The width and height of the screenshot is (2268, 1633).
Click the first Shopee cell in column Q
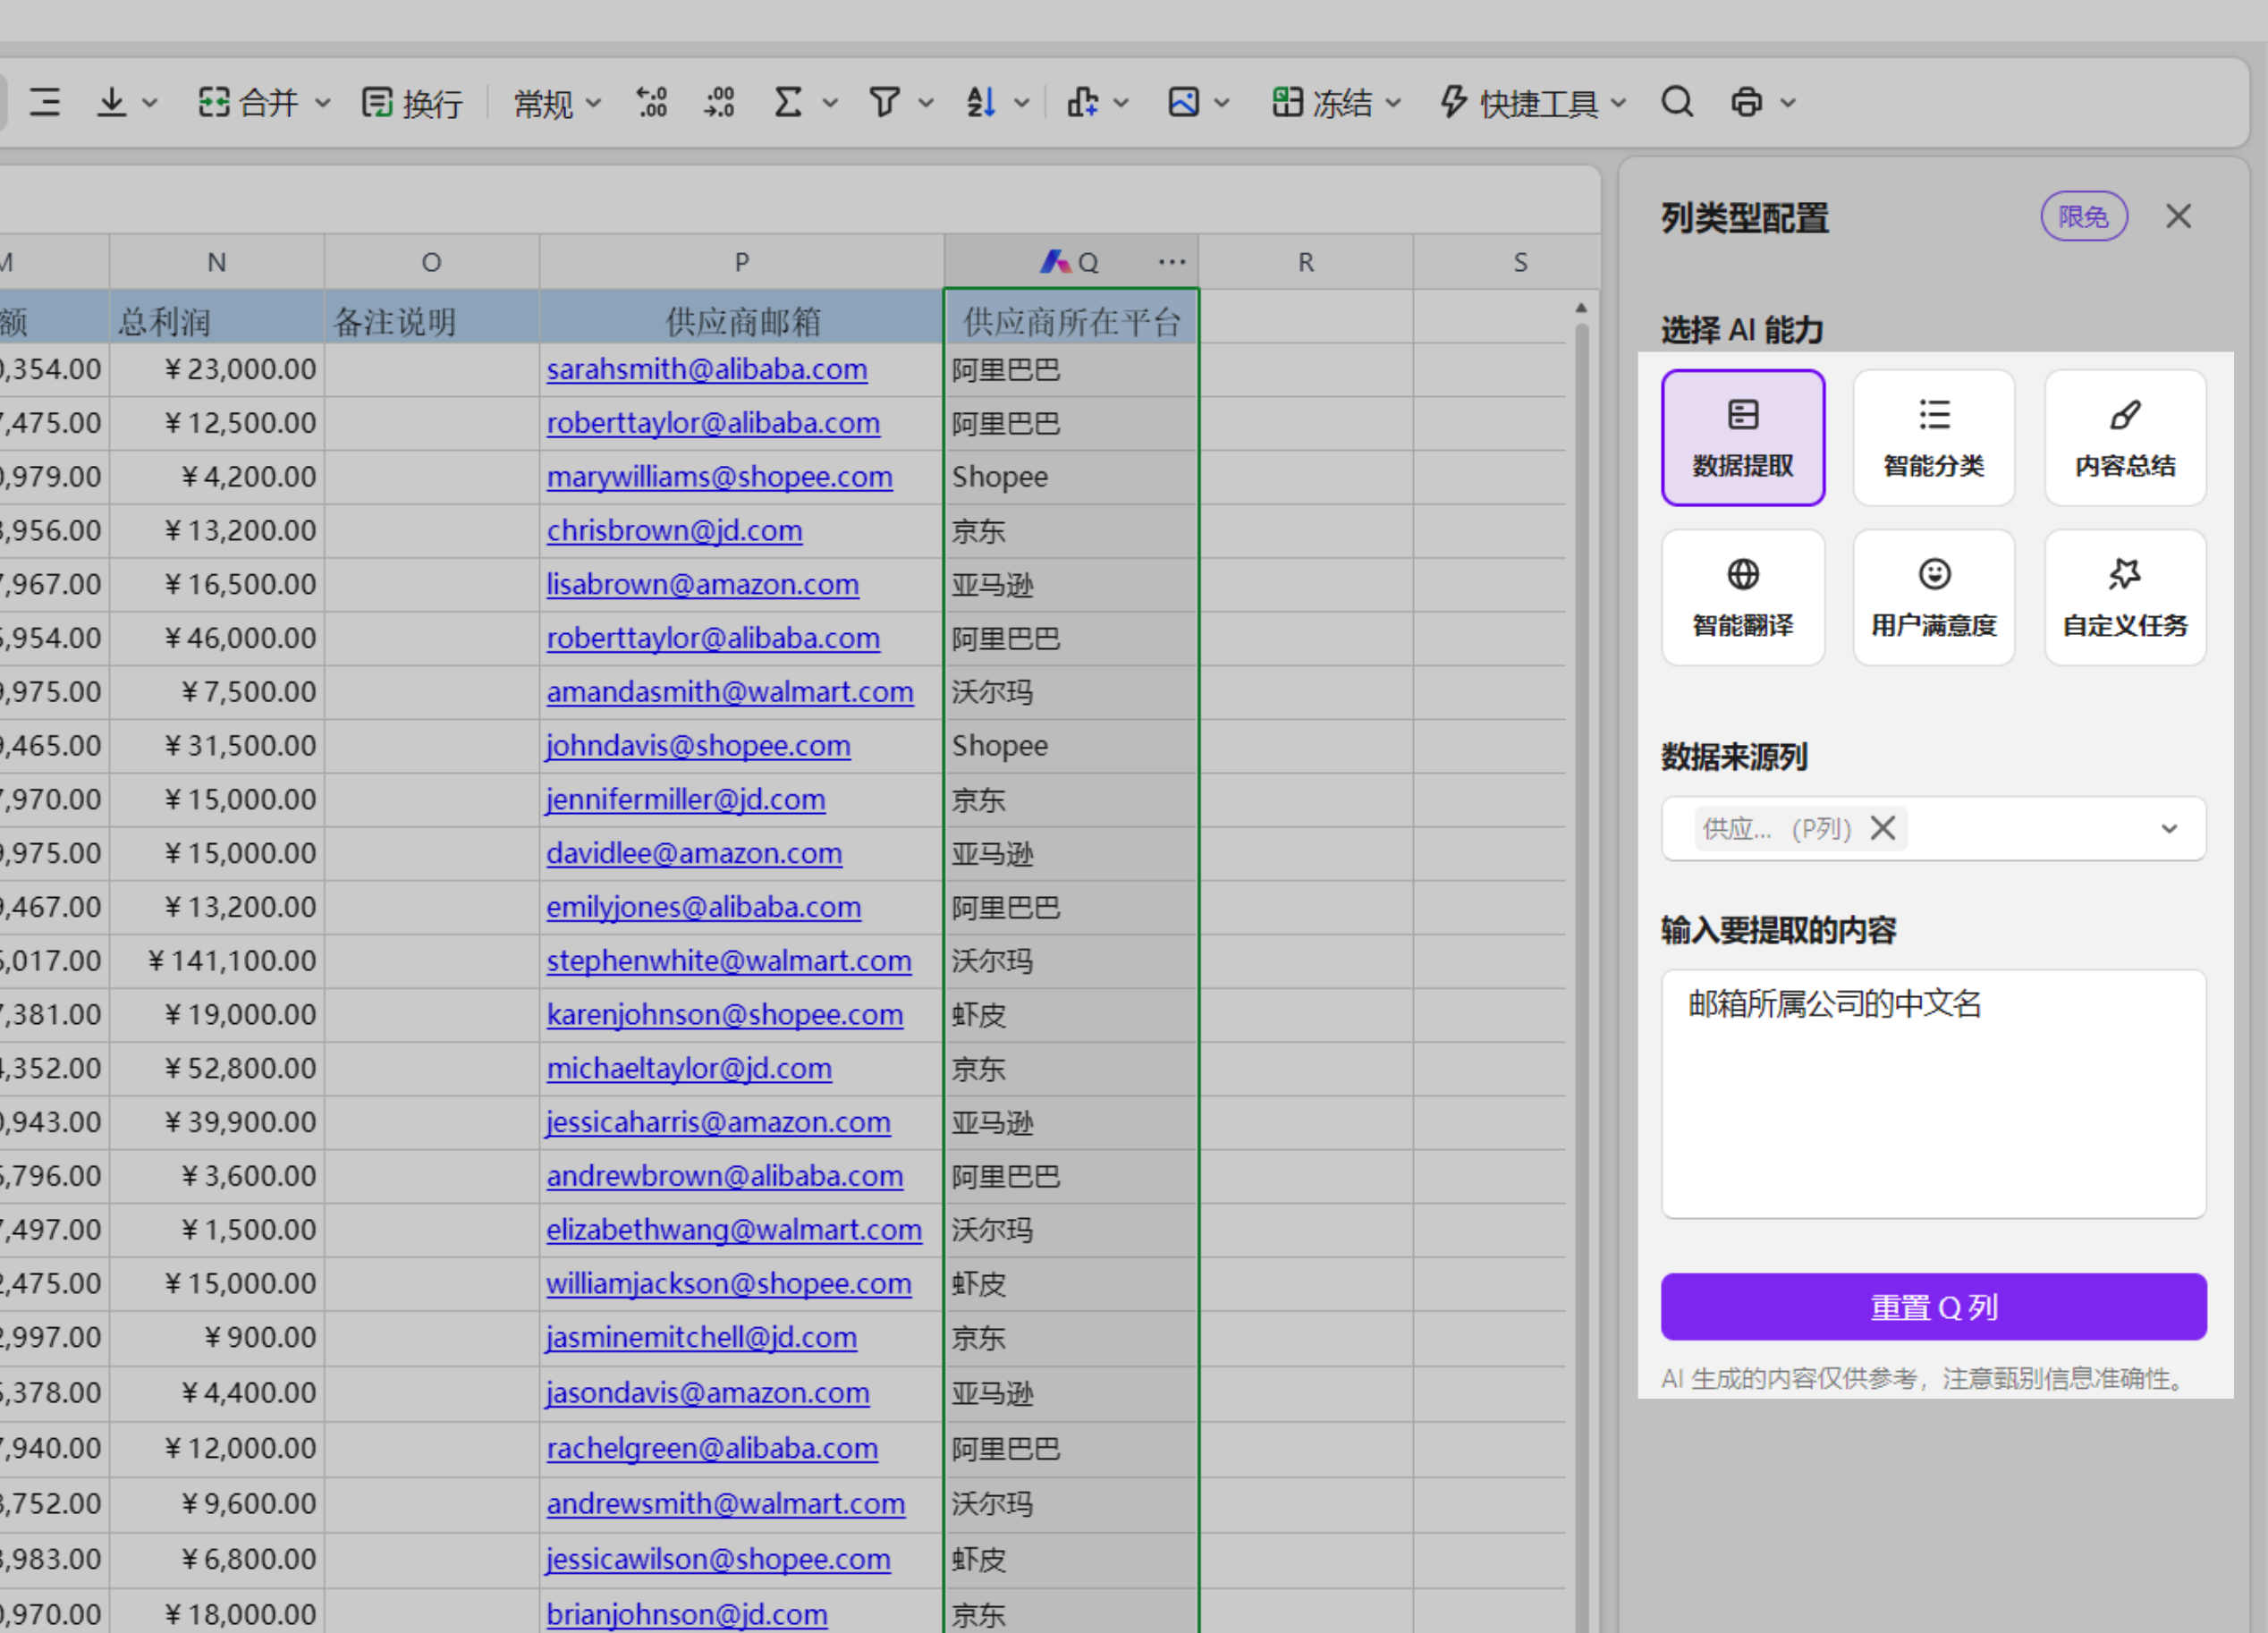[1071, 477]
